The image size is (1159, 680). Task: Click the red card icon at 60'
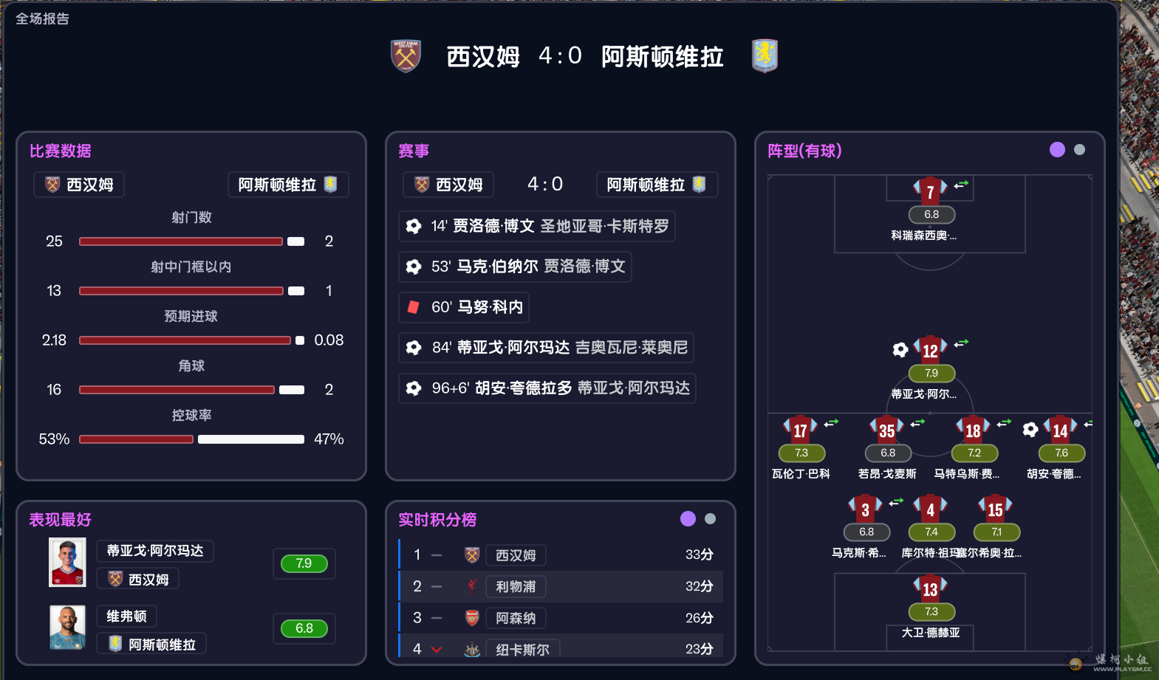tap(414, 307)
